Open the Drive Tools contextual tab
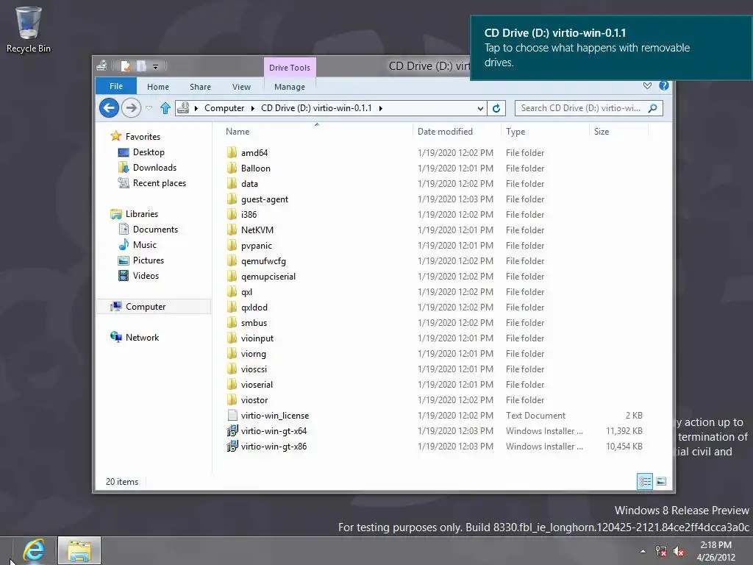753x565 pixels. (290, 68)
